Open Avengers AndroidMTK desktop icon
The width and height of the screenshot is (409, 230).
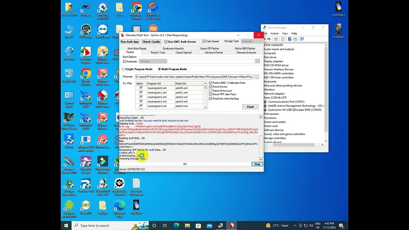69,209
